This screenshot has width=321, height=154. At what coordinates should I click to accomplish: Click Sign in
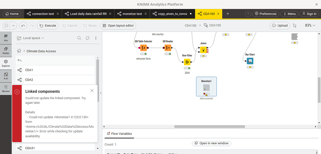coord(309,14)
